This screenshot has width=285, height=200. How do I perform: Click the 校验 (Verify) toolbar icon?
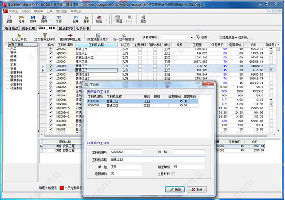click(99, 19)
